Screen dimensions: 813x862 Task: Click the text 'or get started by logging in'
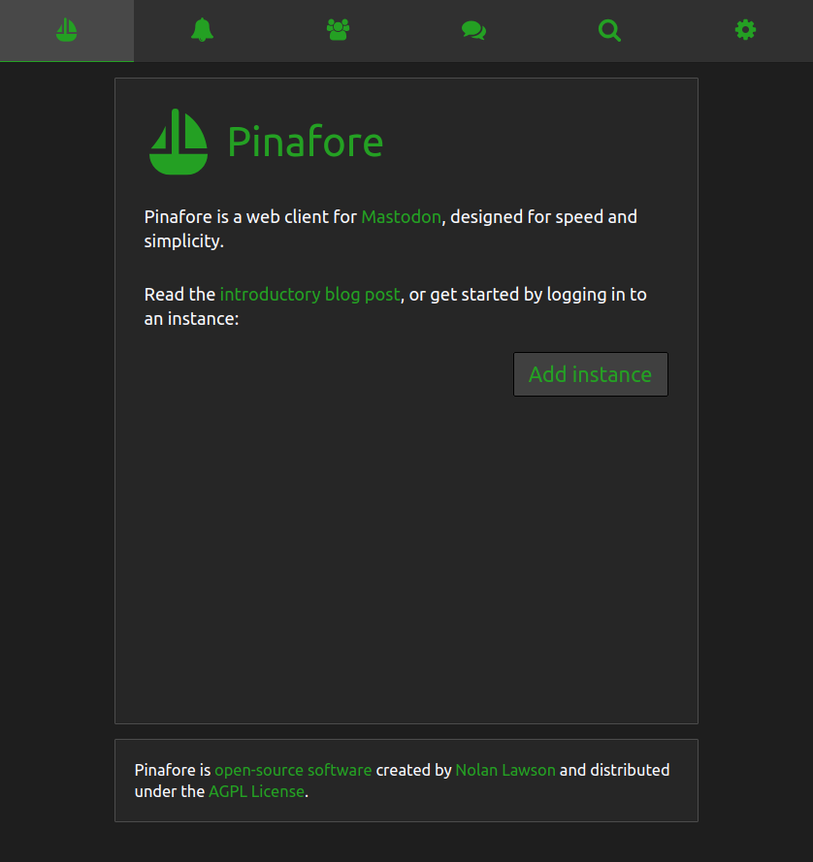click(510, 295)
